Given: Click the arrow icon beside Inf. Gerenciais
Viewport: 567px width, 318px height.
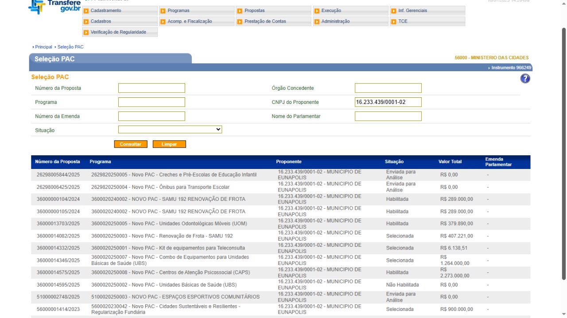Looking at the screenshot, I should point(394,11).
